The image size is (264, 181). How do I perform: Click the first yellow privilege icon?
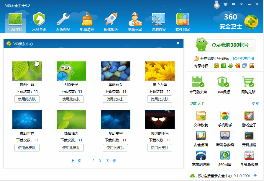coord(216,66)
